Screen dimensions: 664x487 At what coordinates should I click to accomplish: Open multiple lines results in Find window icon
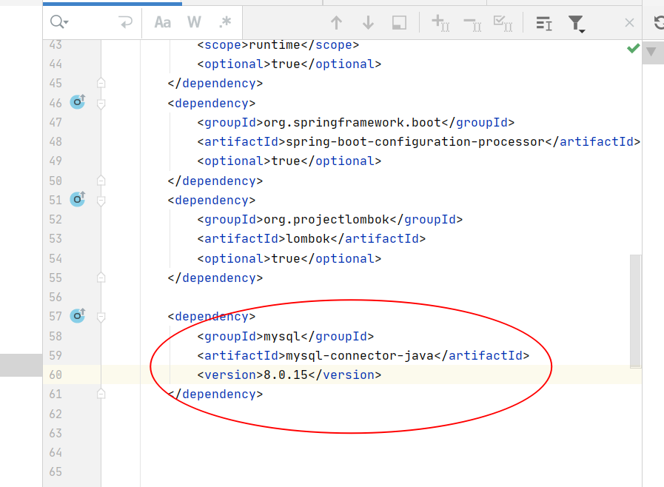(x=544, y=23)
